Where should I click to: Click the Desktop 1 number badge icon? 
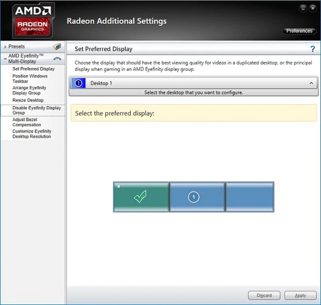(x=78, y=83)
